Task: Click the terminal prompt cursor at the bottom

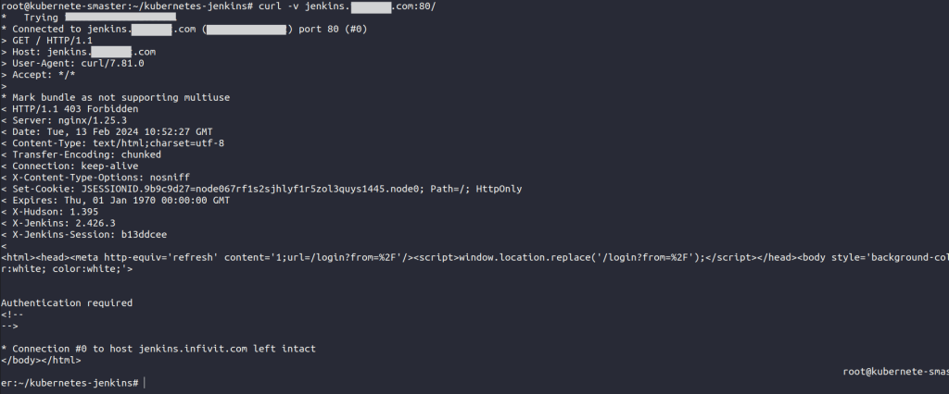Action: pos(146,383)
